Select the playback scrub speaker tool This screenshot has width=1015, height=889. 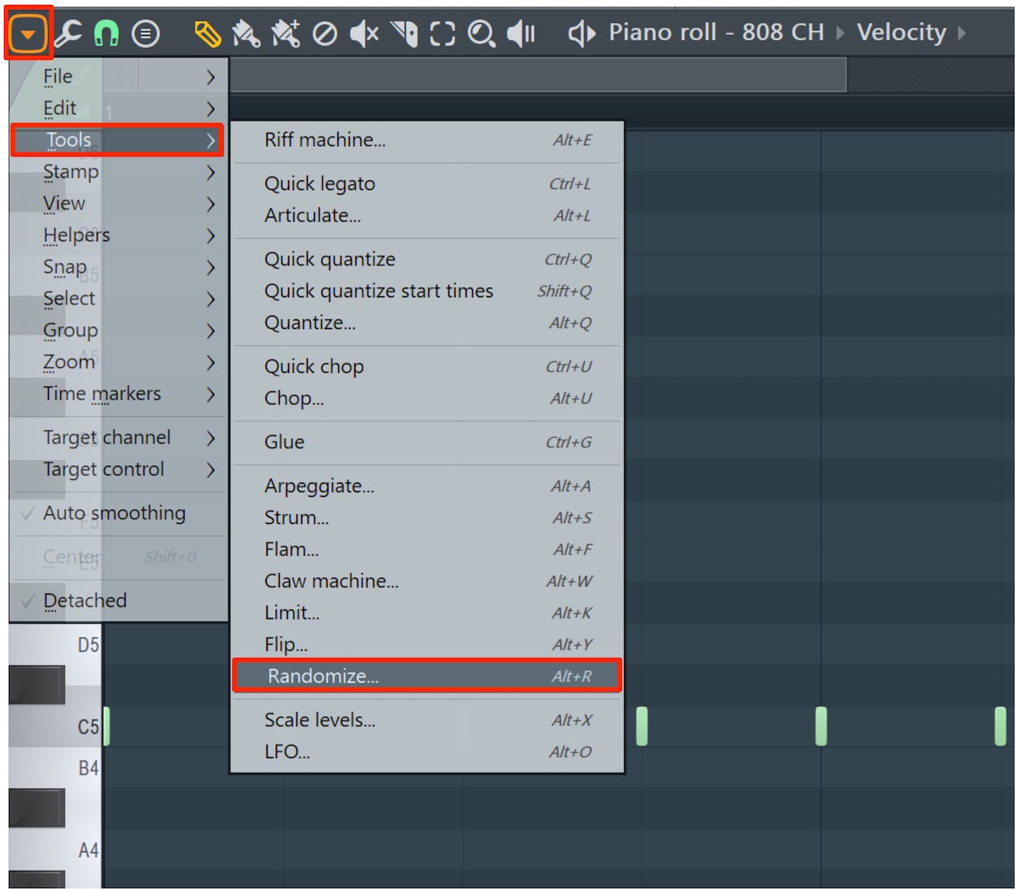tap(521, 34)
